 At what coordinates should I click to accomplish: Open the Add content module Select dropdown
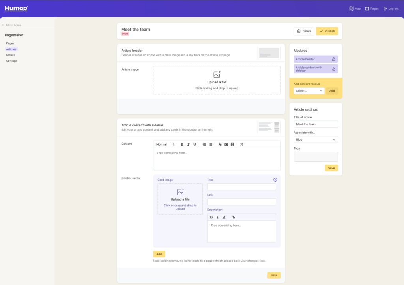click(x=309, y=91)
